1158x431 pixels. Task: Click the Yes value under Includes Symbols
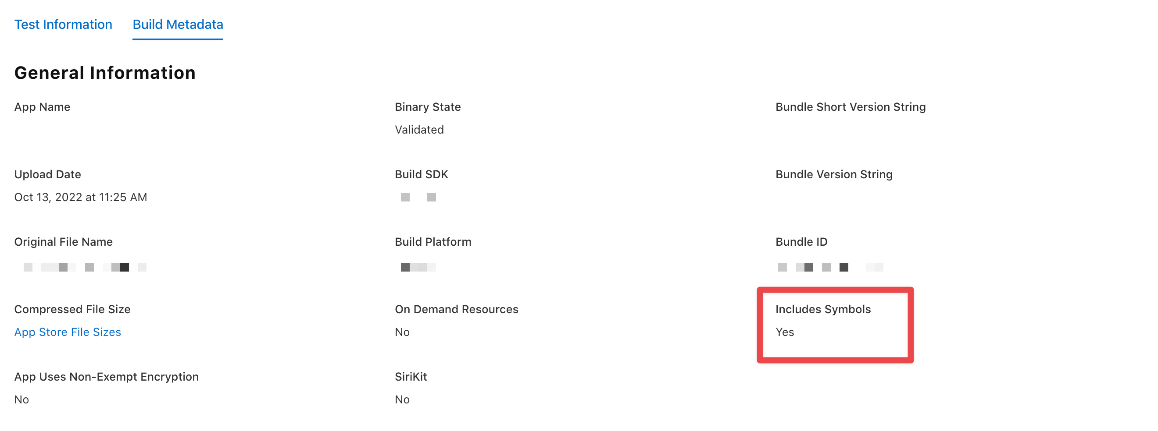click(784, 332)
